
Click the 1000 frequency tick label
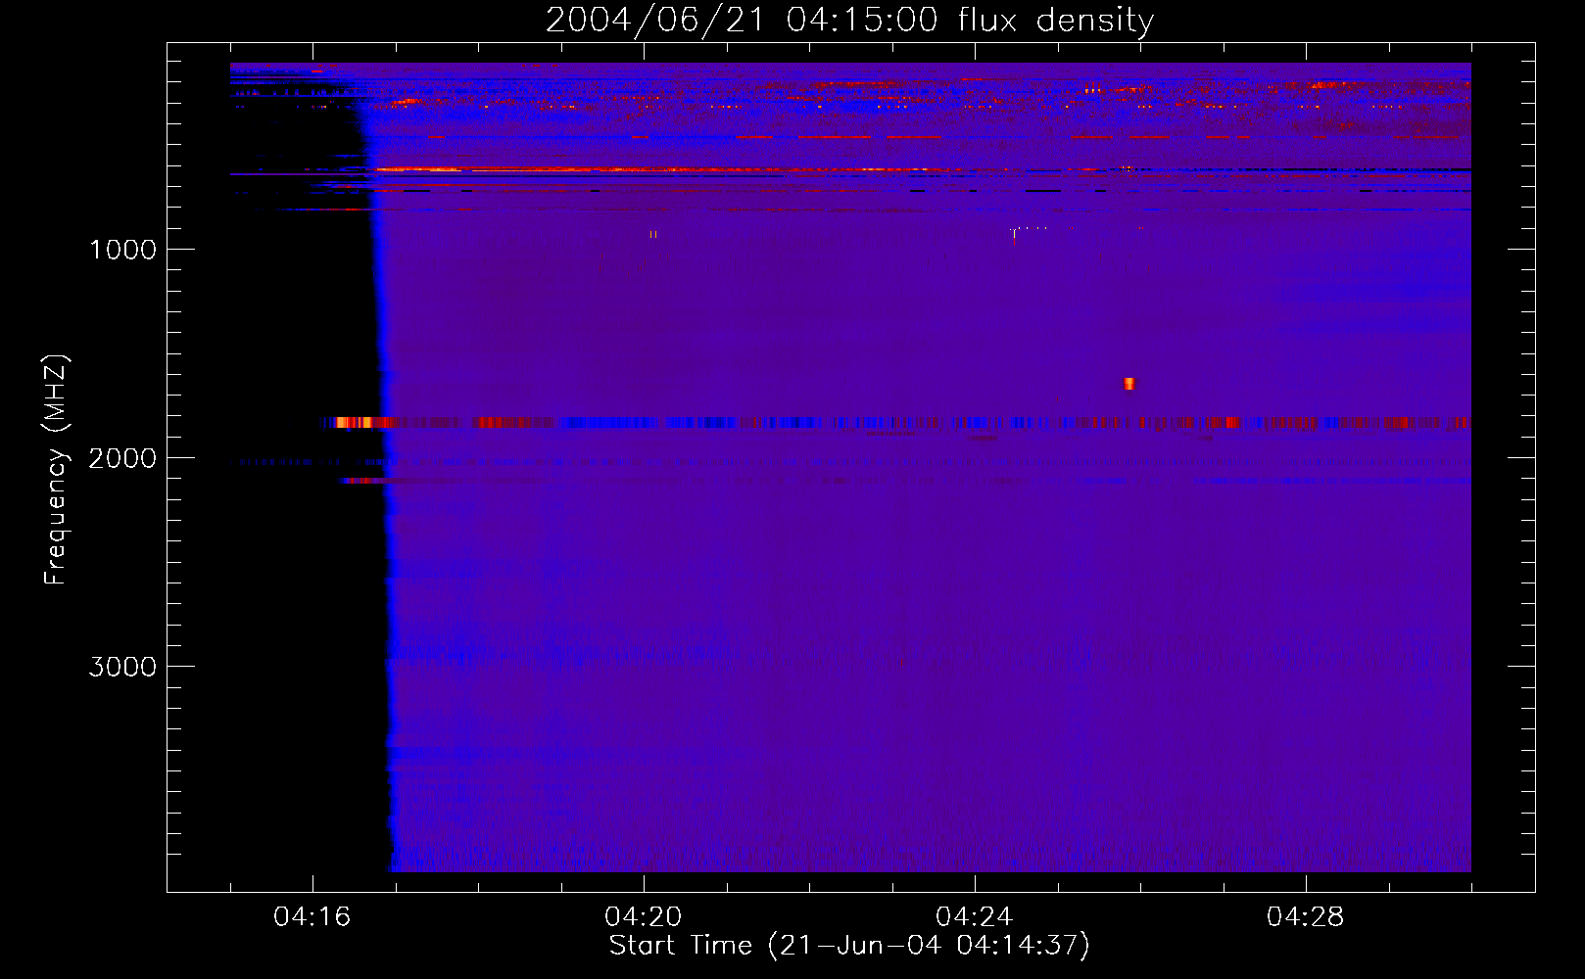click(x=122, y=250)
